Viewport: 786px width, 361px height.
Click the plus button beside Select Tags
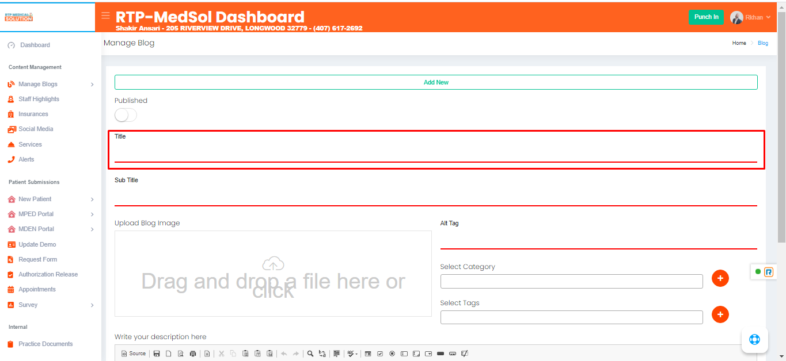720,314
